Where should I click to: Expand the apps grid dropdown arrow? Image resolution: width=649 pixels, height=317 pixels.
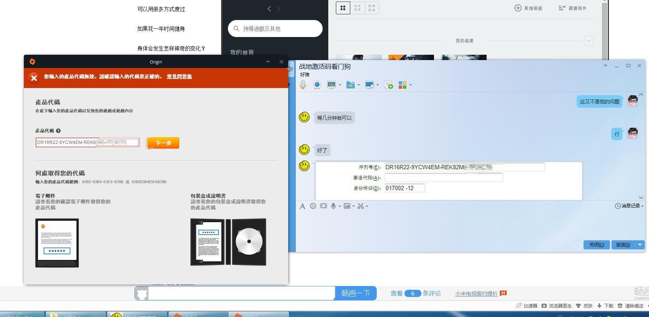410,85
